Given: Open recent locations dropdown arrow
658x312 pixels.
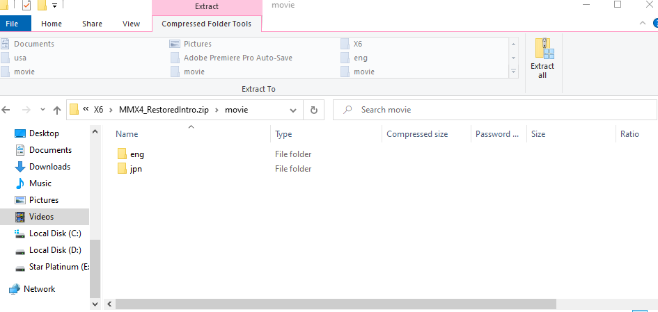Looking at the screenshot, I should click(x=42, y=110).
